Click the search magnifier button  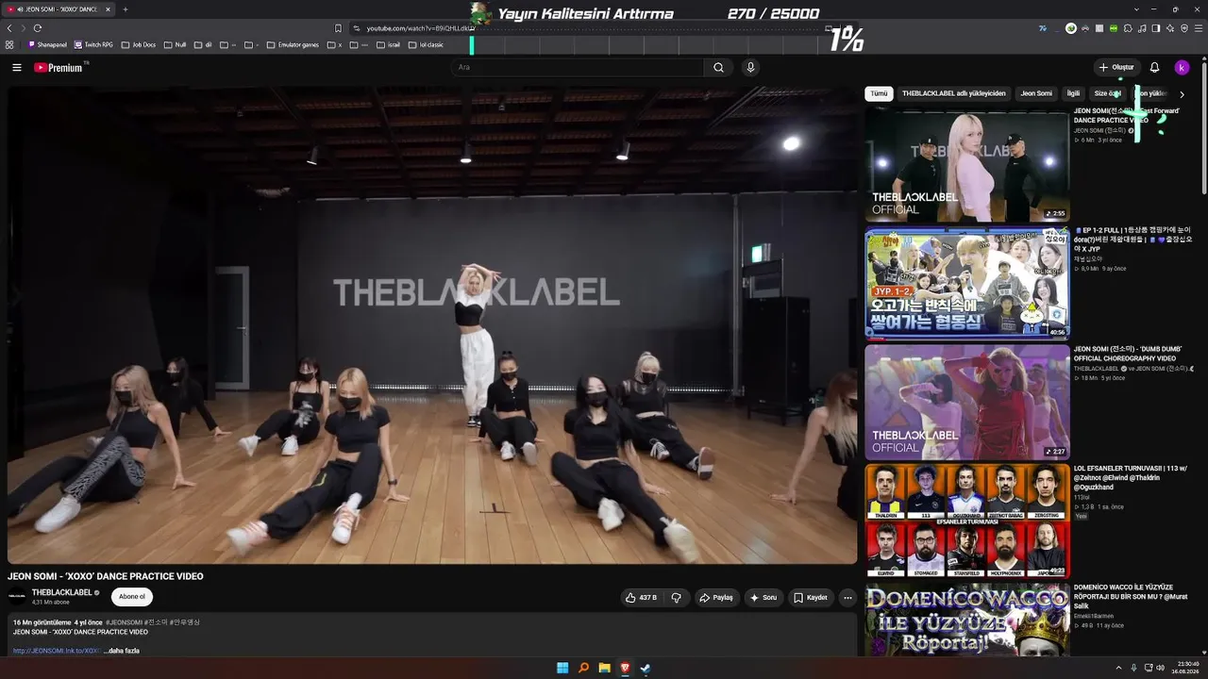[718, 68]
